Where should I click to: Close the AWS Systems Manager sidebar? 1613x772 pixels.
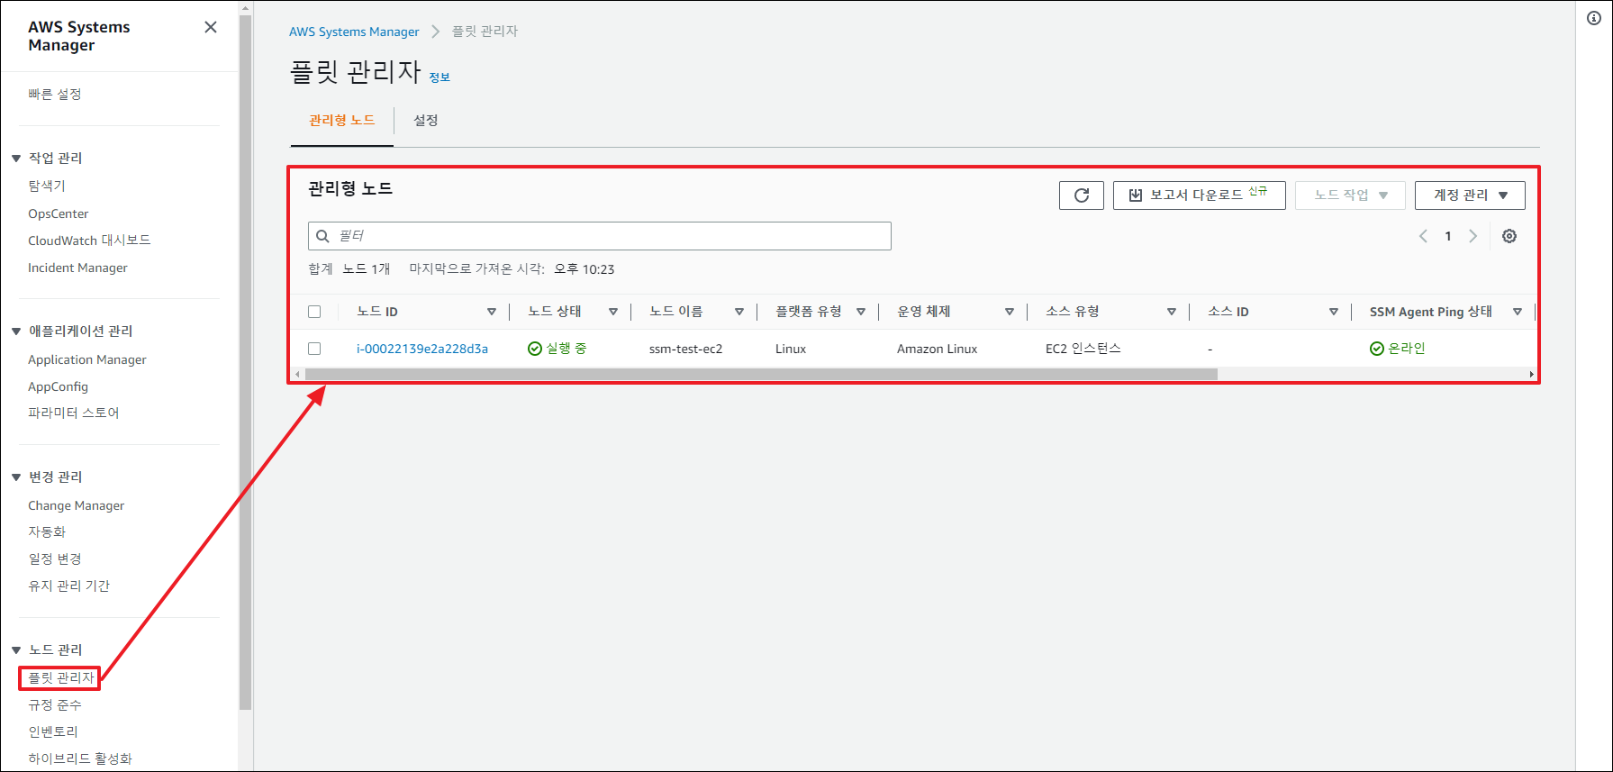point(211,27)
